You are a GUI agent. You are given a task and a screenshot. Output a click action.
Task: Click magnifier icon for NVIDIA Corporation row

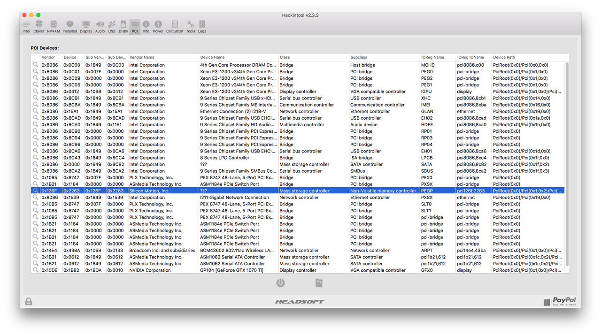click(x=35, y=270)
